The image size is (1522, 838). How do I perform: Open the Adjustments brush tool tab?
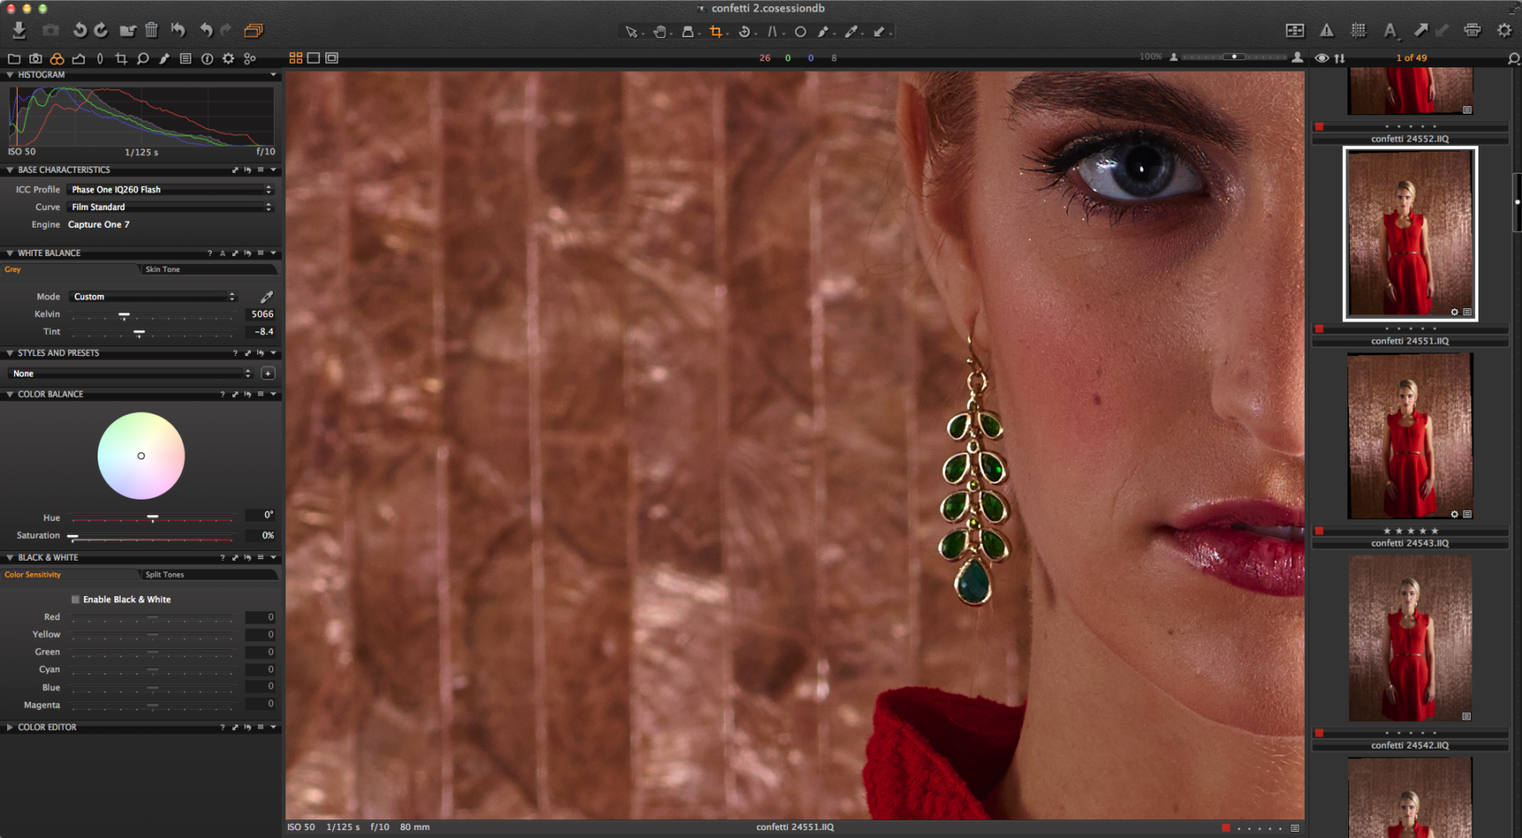click(x=163, y=58)
